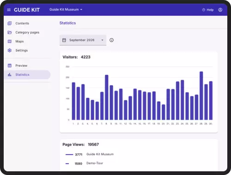231x175 pixels.
Task: Click the Page Views count 19567
Action: click(93, 145)
